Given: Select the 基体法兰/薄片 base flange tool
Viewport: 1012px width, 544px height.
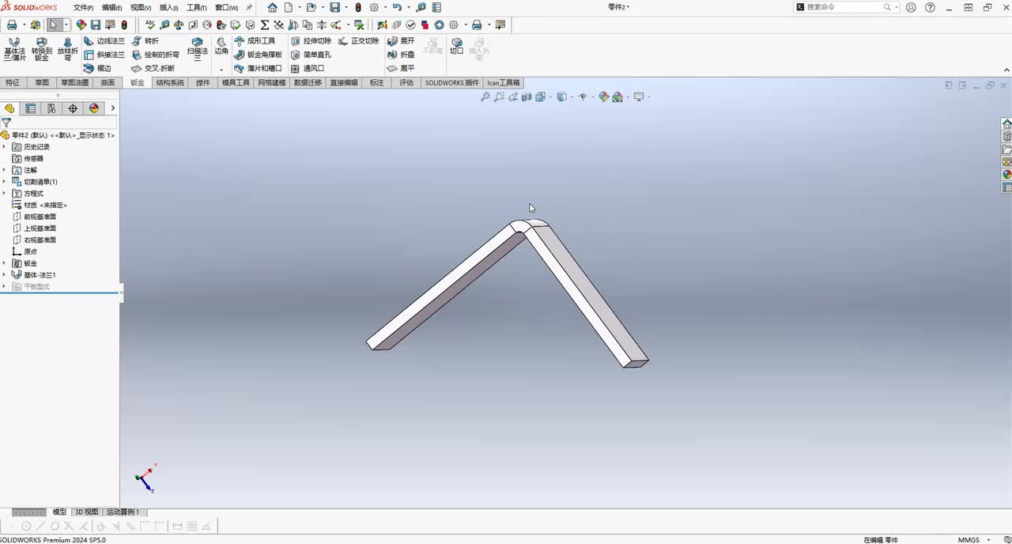Looking at the screenshot, I should tap(14, 49).
